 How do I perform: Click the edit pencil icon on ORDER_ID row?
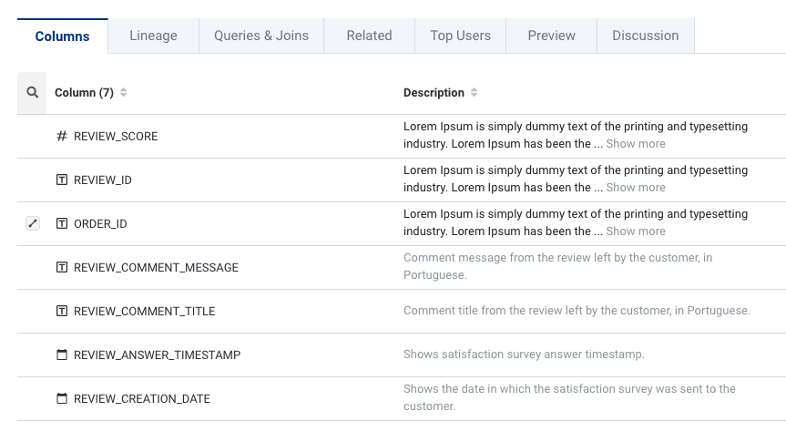[x=33, y=223]
